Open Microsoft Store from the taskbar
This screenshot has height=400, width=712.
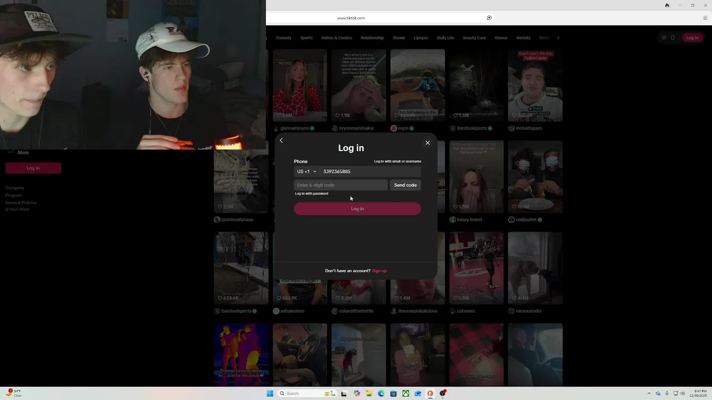[x=393, y=393]
